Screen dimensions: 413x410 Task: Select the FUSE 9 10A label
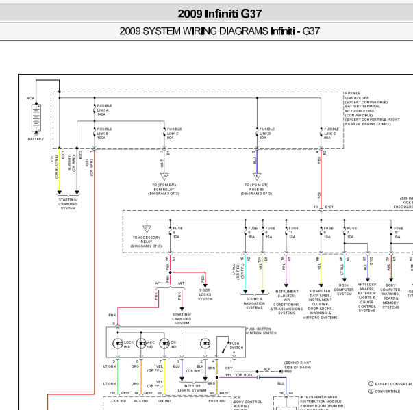tap(178, 233)
